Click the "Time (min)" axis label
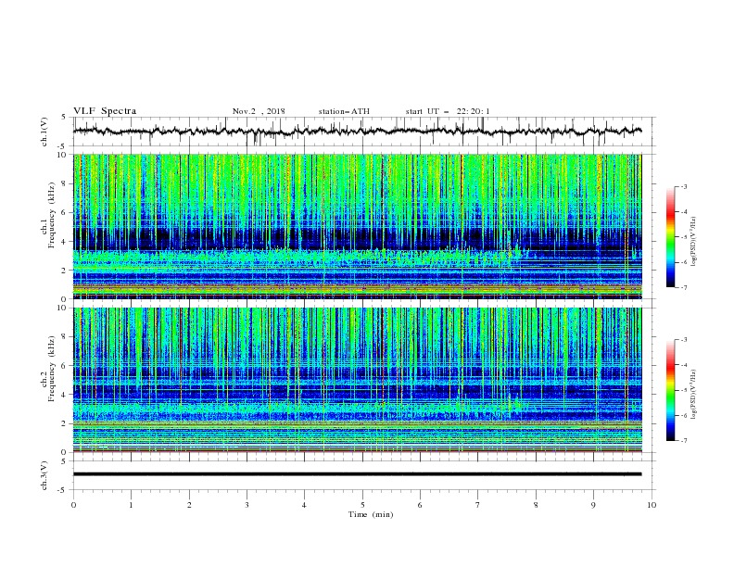Image resolution: width=734 pixels, height=567 pixels. click(x=371, y=514)
